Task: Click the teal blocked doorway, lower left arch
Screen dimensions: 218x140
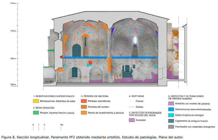Action: 75,72
